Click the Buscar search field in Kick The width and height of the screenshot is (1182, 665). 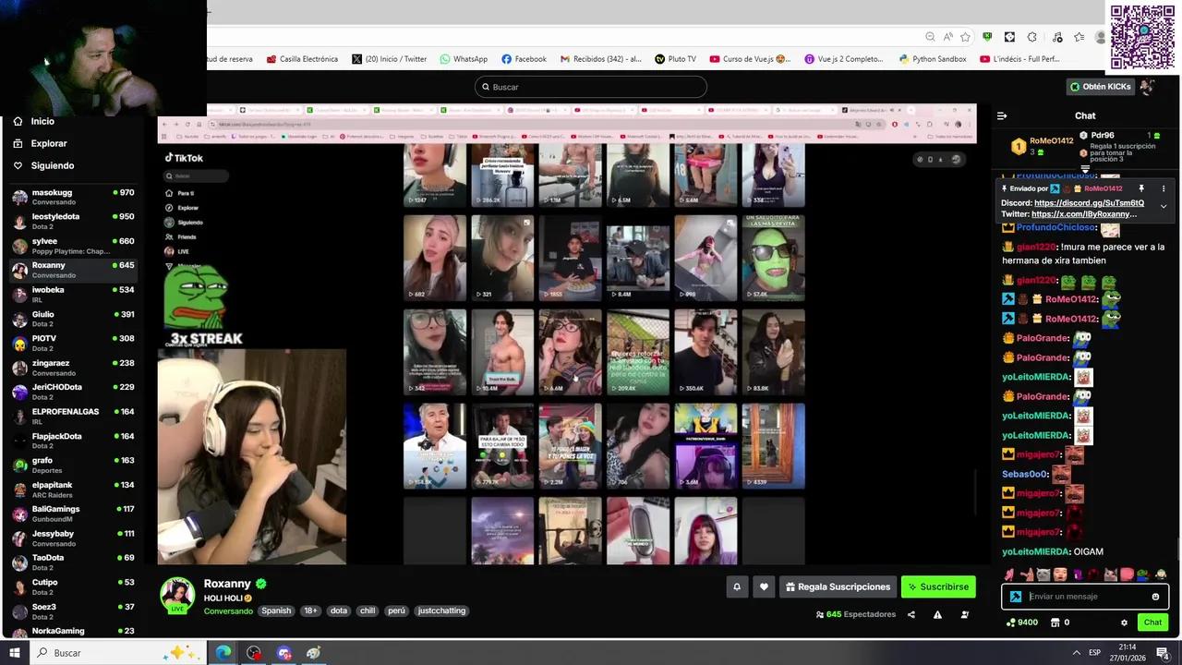591,87
